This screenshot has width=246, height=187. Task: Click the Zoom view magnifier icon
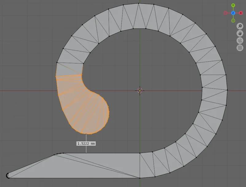[240, 26]
